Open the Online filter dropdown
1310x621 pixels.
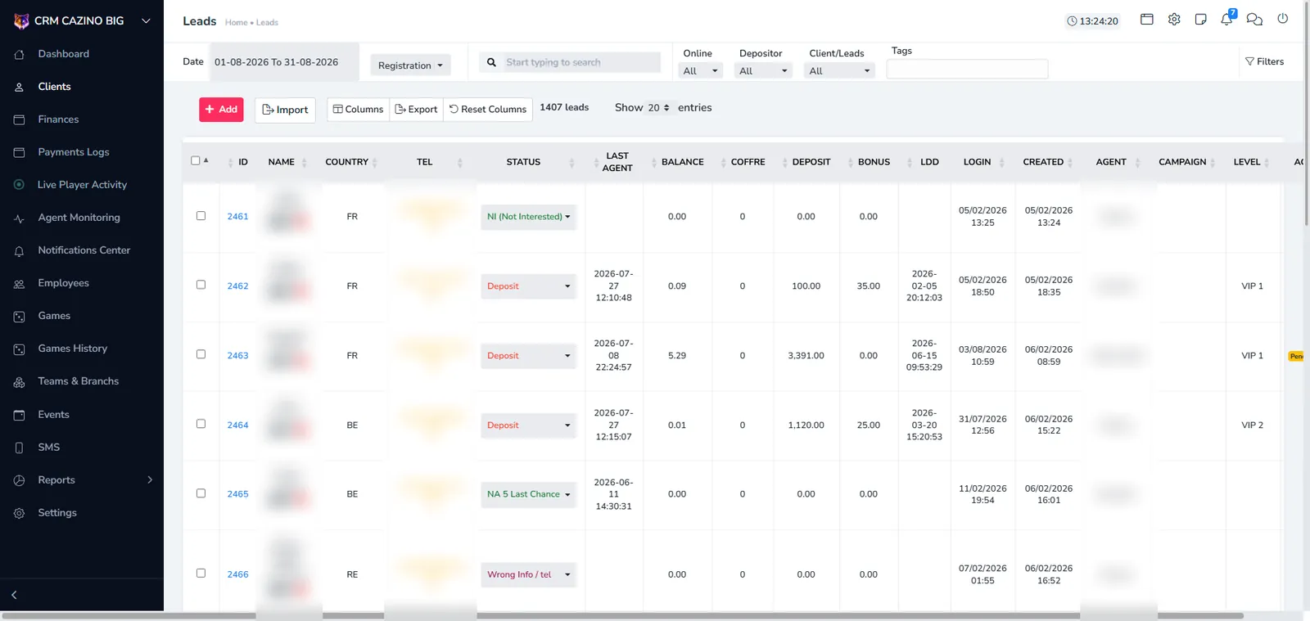click(702, 71)
